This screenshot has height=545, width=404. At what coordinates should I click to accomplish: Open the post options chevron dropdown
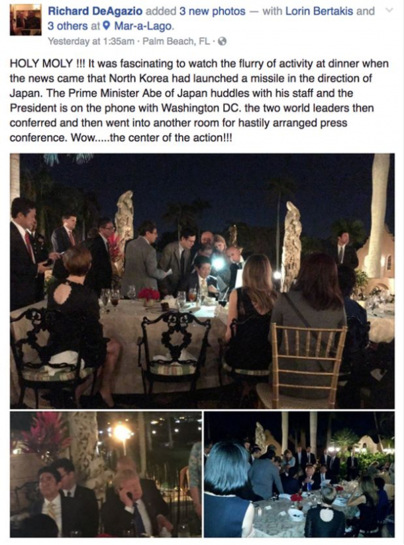click(389, 10)
